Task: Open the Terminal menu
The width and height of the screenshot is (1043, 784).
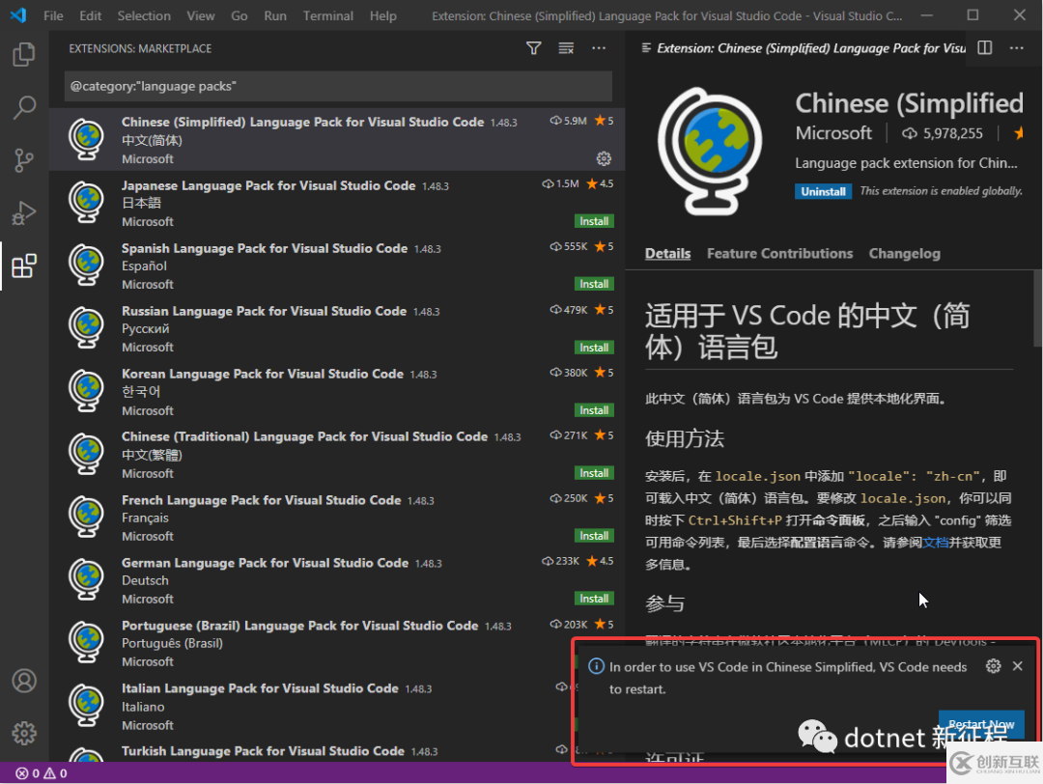Action: point(328,15)
